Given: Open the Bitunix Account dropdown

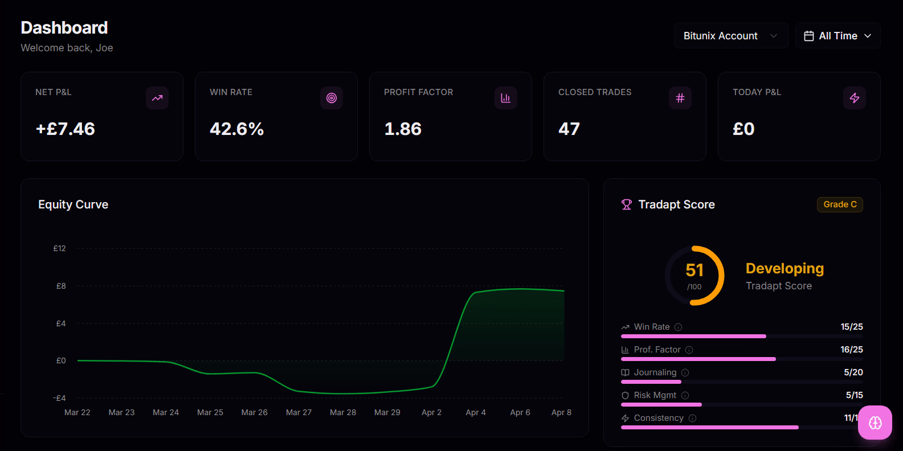Looking at the screenshot, I should pyautogui.click(x=731, y=36).
